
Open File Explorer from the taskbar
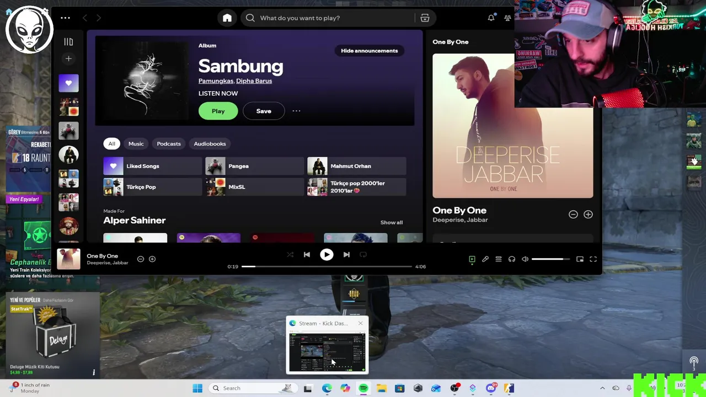tap(382, 388)
